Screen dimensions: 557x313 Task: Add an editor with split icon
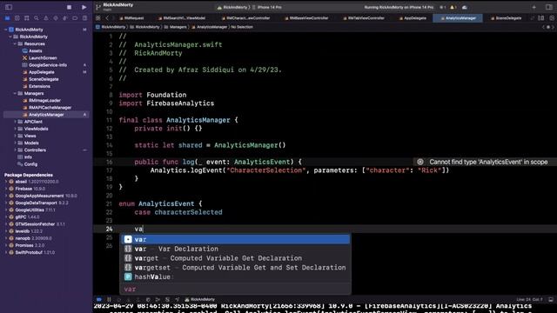click(x=552, y=18)
